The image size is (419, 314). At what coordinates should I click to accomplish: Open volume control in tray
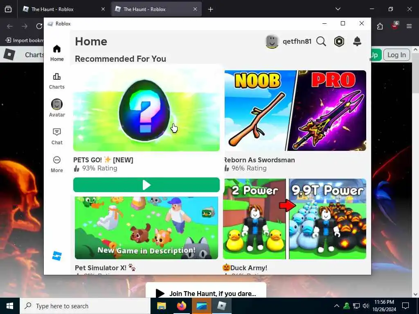tap(366, 306)
